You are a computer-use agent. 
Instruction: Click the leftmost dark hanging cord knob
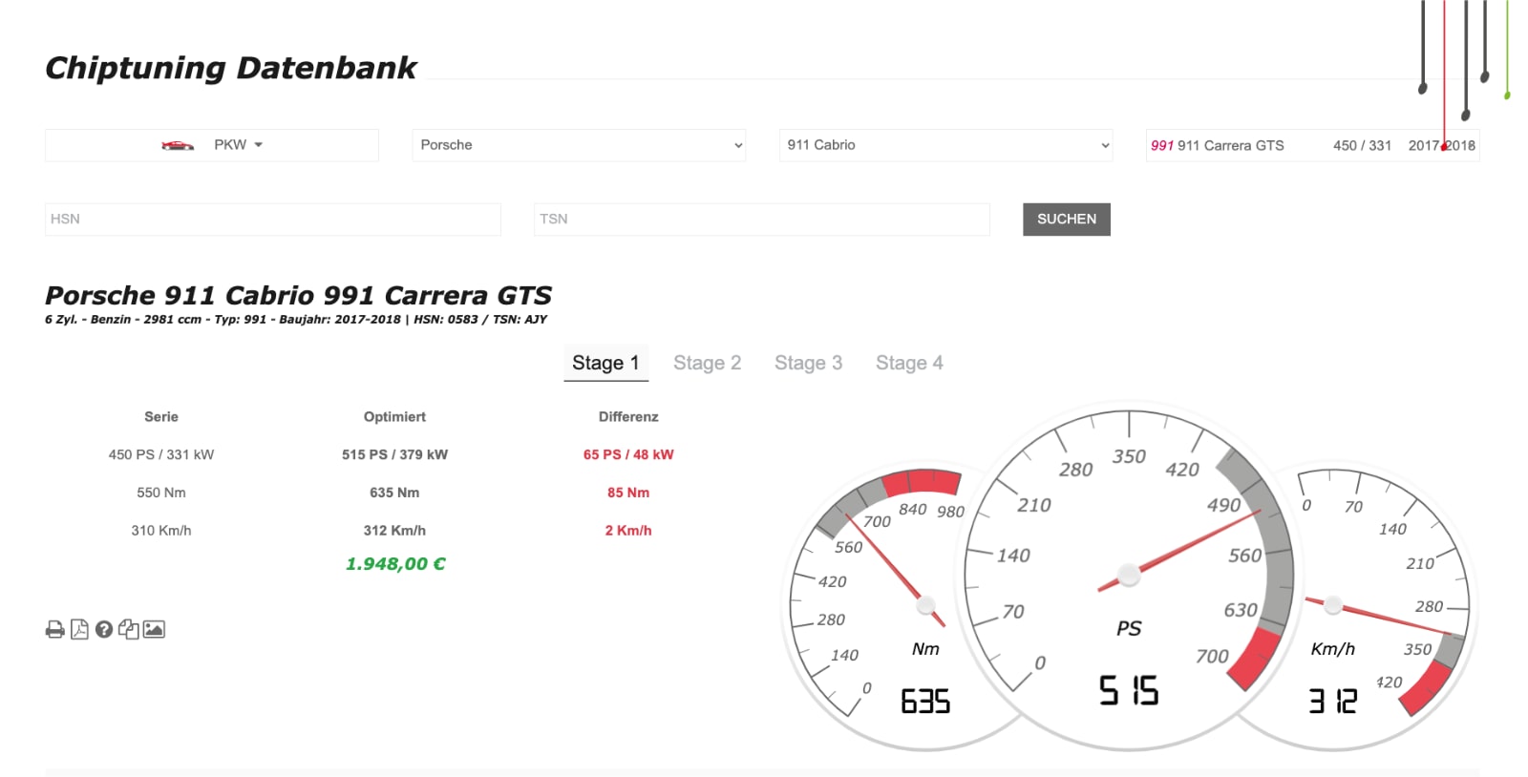[1423, 87]
